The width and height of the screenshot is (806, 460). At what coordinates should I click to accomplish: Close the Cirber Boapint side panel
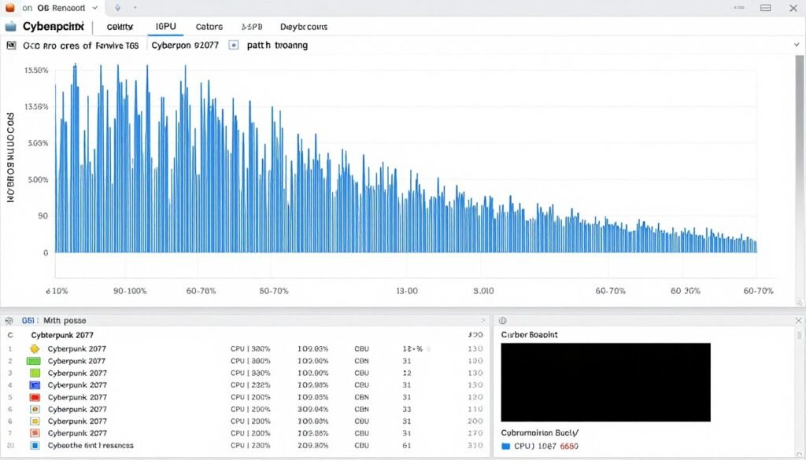point(798,320)
